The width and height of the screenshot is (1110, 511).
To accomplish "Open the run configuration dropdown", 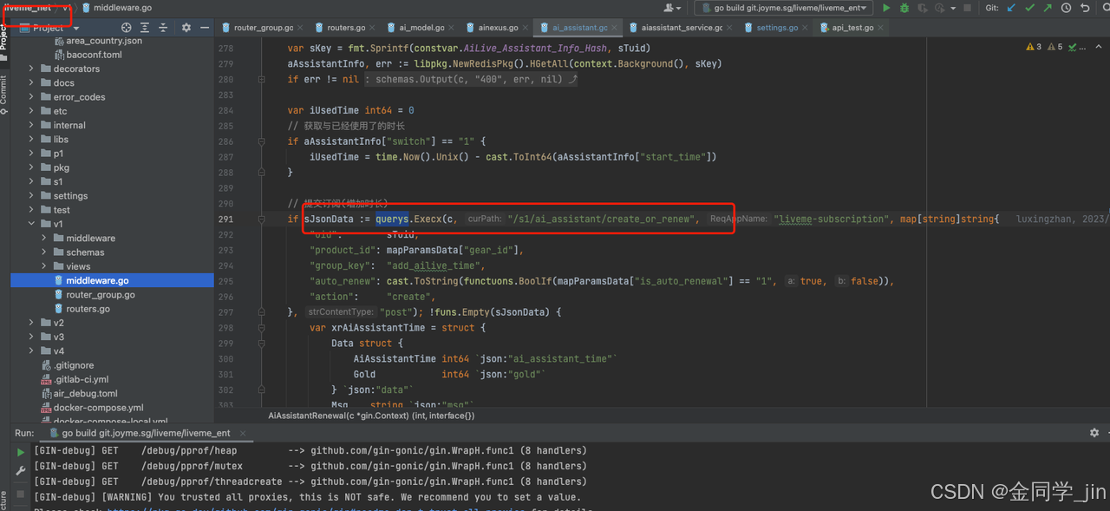I will [783, 8].
